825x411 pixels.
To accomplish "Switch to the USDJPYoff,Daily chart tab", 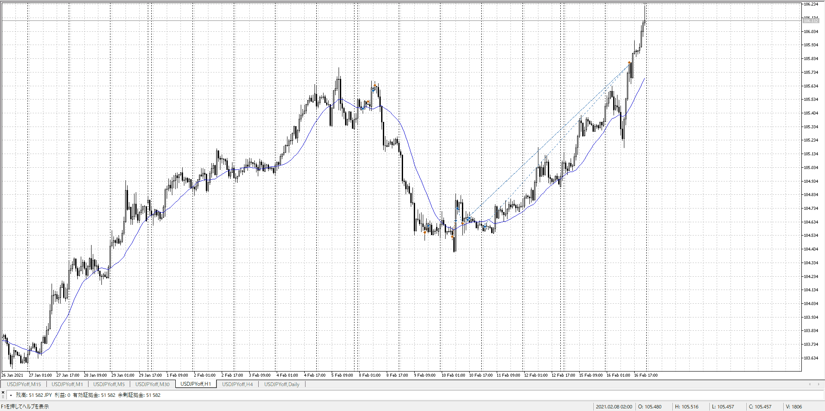I will 281,384.
